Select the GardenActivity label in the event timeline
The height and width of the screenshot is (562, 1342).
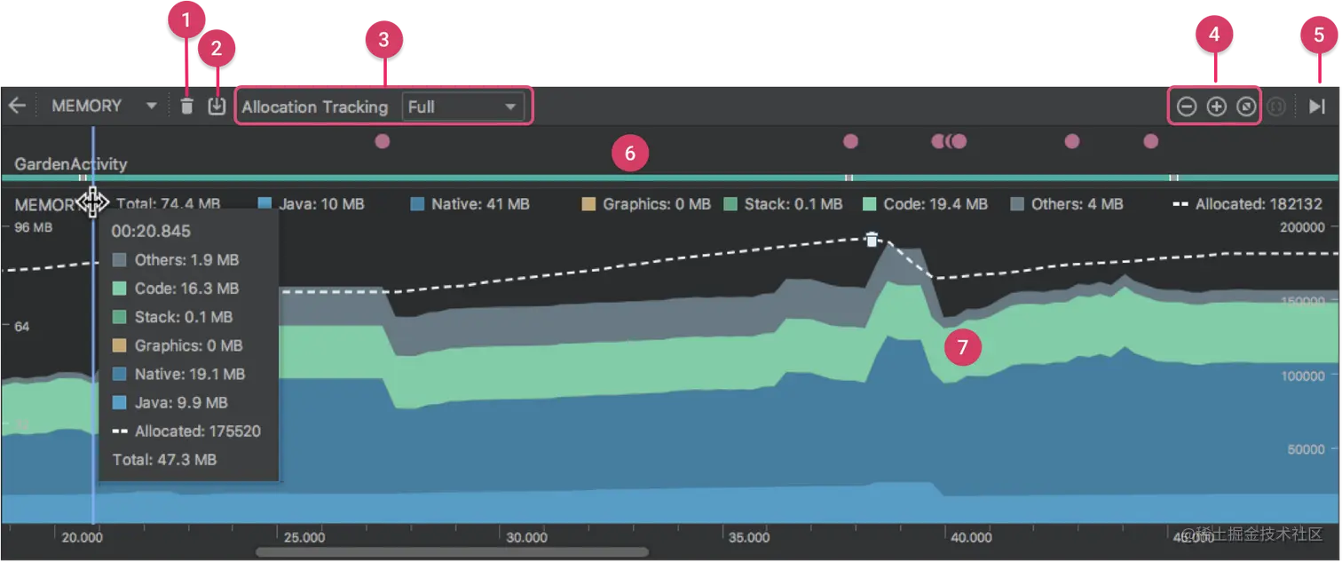click(71, 164)
